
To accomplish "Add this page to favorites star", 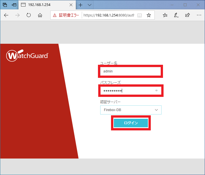I will 149,15.
